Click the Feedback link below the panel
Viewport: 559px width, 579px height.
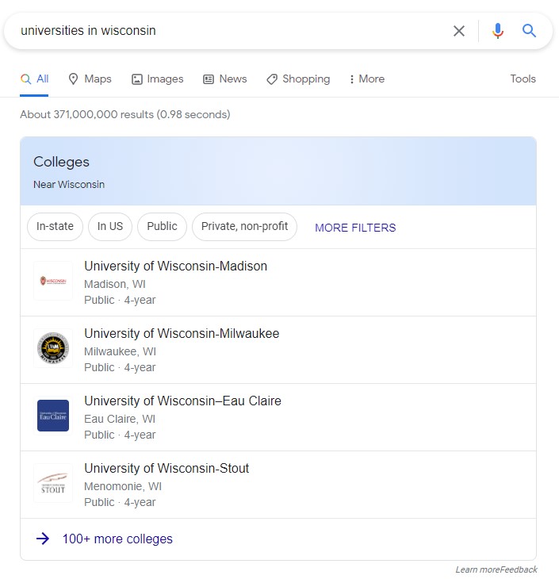click(519, 569)
